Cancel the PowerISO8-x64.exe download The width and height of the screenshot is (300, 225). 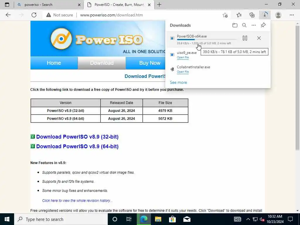[x=259, y=38]
